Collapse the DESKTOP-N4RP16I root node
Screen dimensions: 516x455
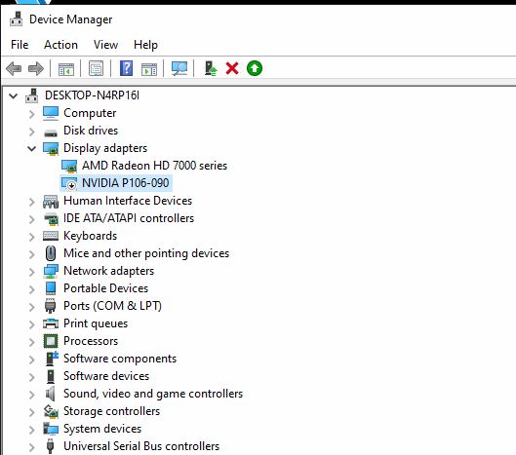13,96
